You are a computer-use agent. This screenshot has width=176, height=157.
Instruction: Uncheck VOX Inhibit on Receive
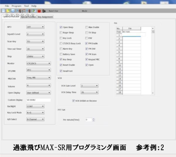(73, 101)
